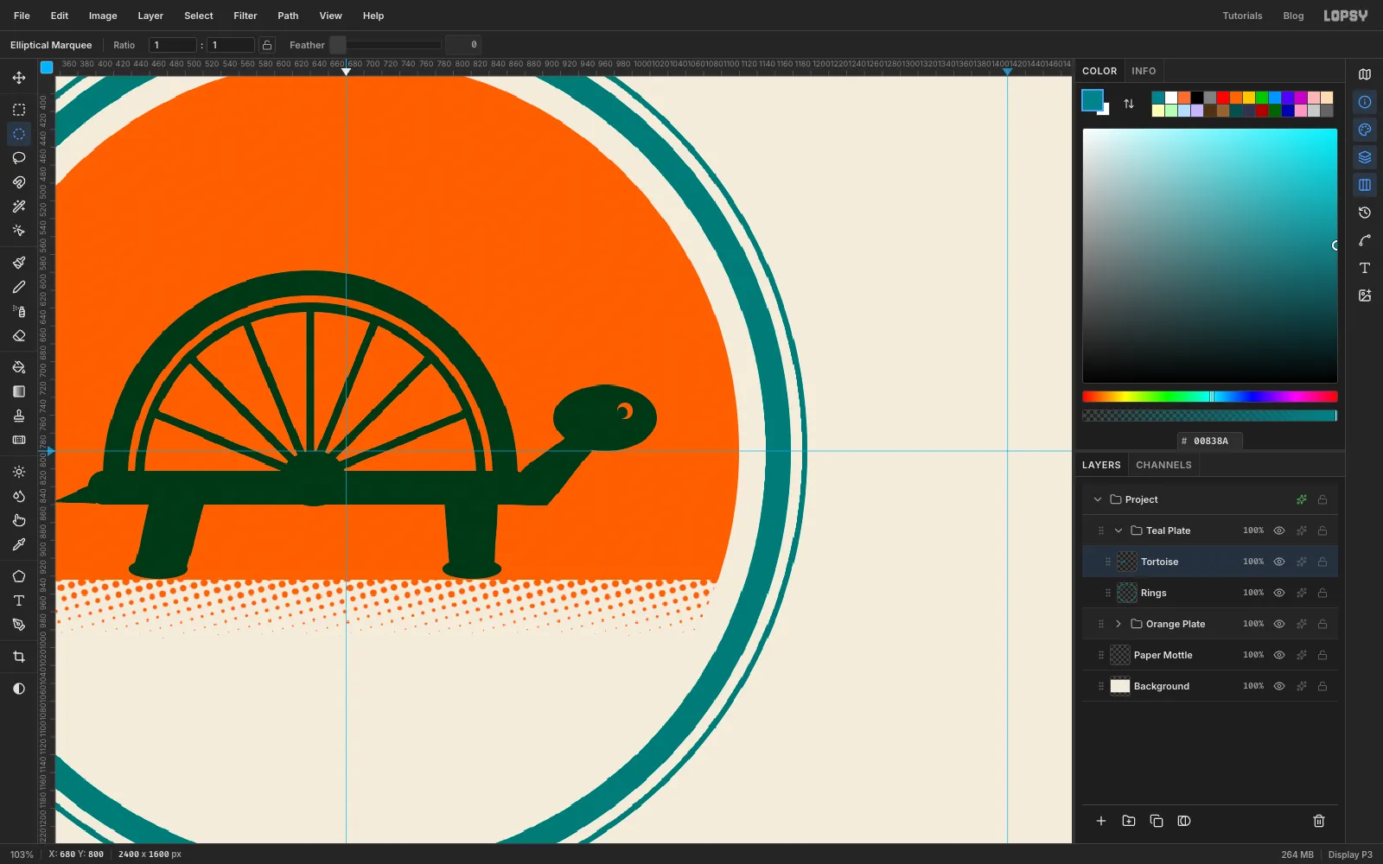Image resolution: width=1383 pixels, height=864 pixels.
Task: Select the Polygon shape tool
Action: coord(19,576)
